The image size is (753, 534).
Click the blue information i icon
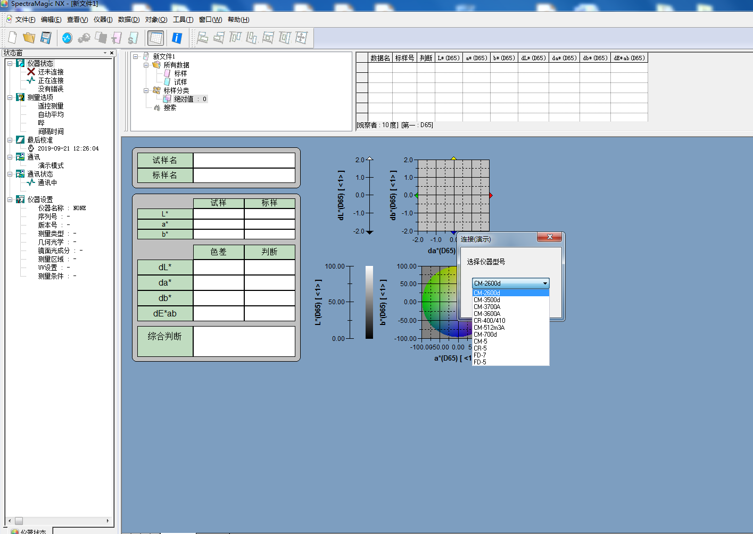[177, 38]
